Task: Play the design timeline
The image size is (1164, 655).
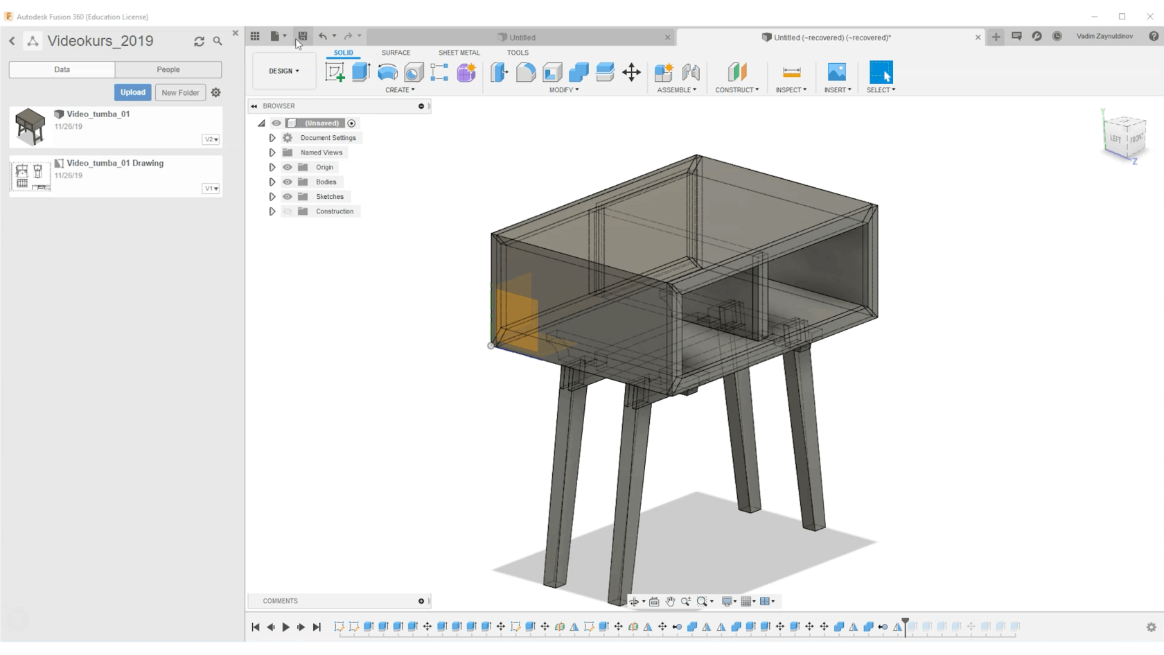Action: pos(285,627)
